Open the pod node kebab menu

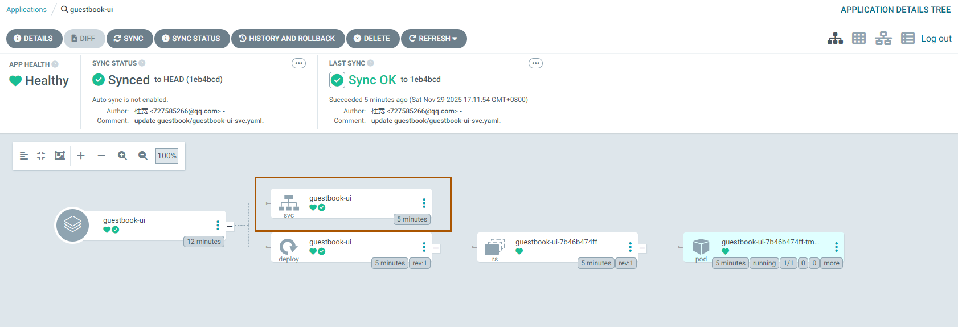(x=836, y=247)
